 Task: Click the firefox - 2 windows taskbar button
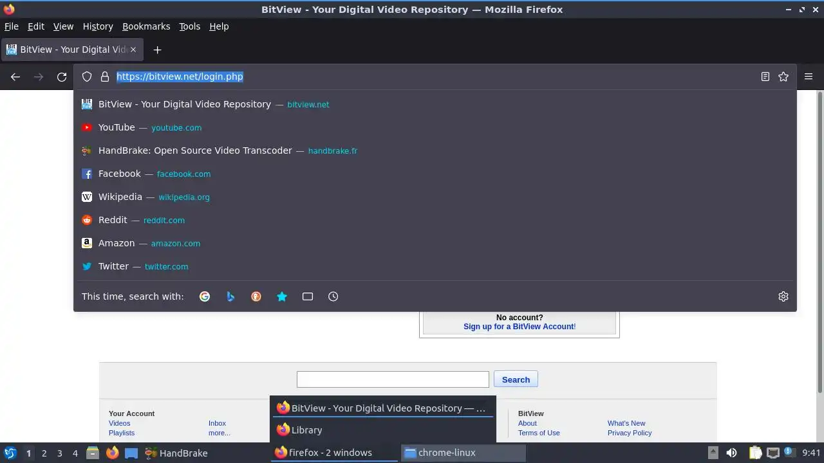click(x=333, y=453)
